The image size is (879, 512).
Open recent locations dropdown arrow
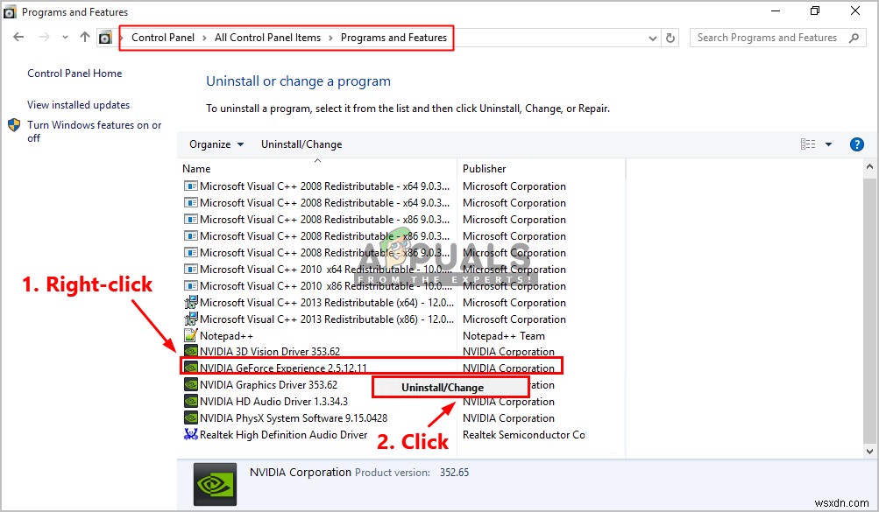65,38
